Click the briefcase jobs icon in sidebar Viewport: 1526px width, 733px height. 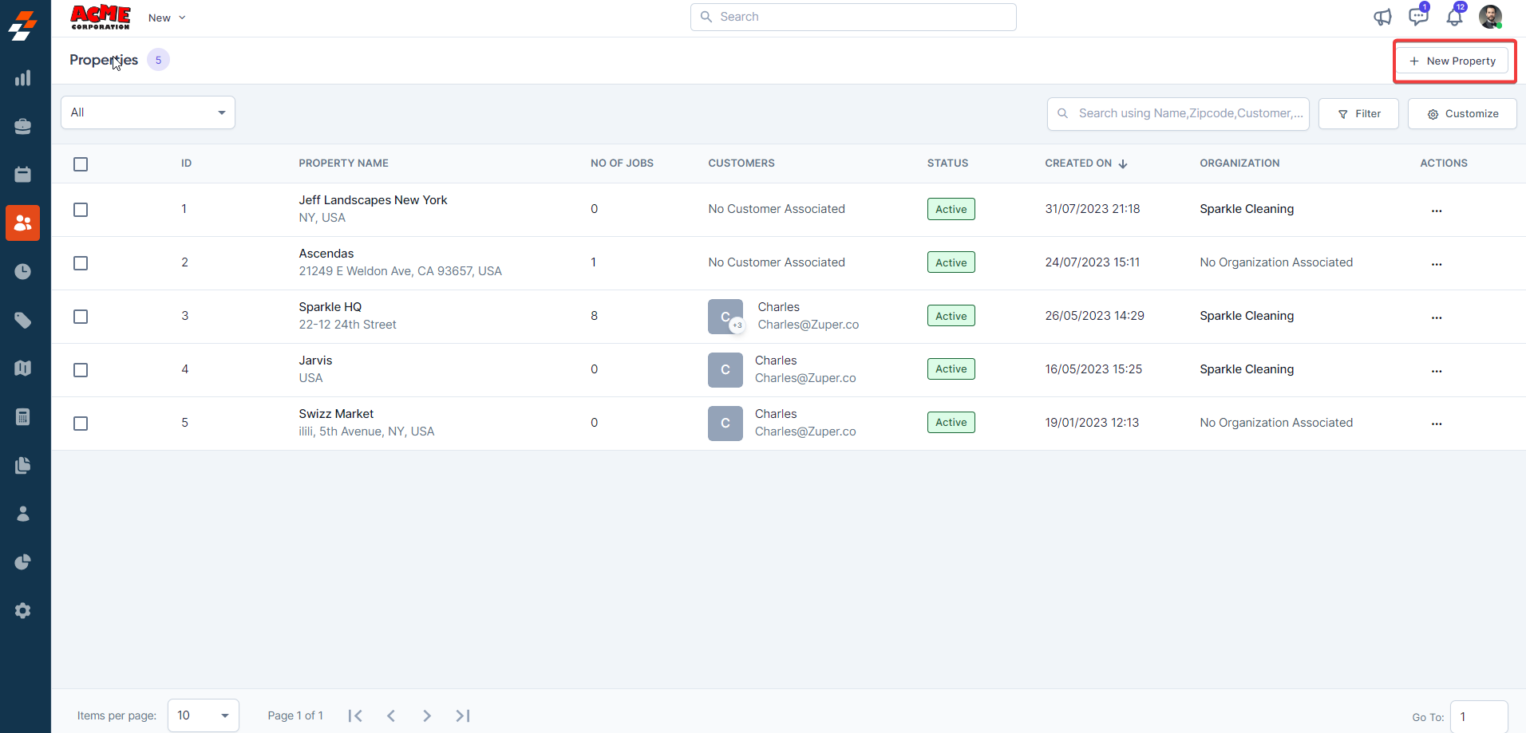pyautogui.click(x=23, y=126)
